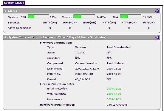
Task: Click the HTTP(ON) service label
Action: tap(109, 23)
